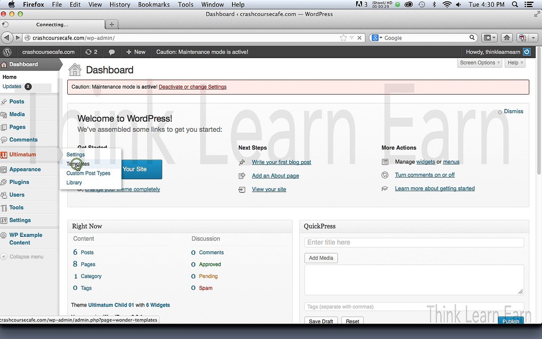Click the Firefox back arrow button
542x339 pixels.
(x=7, y=38)
